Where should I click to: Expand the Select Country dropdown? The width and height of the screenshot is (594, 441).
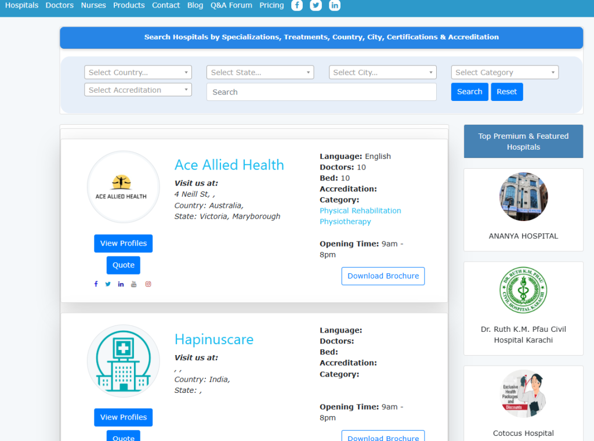[x=138, y=73]
